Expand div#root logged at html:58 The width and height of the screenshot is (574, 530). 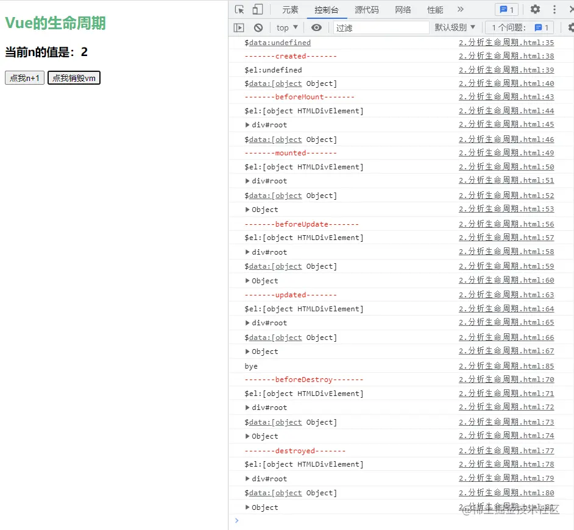coord(247,252)
